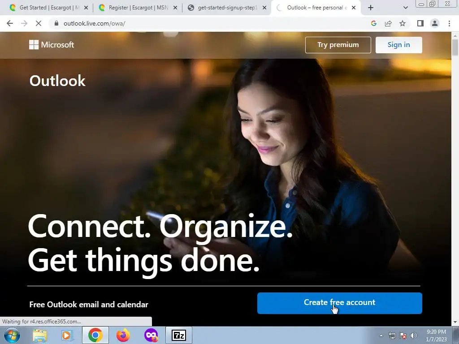The image size is (459, 344).
Task: Click the 'Free Outlook email and calendar' text
Action: tap(89, 305)
